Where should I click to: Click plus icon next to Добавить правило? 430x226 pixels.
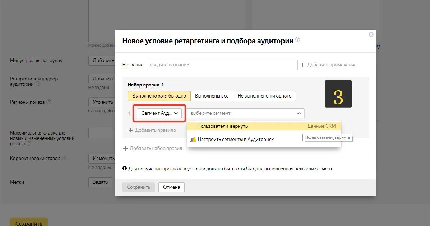click(x=131, y=130)
